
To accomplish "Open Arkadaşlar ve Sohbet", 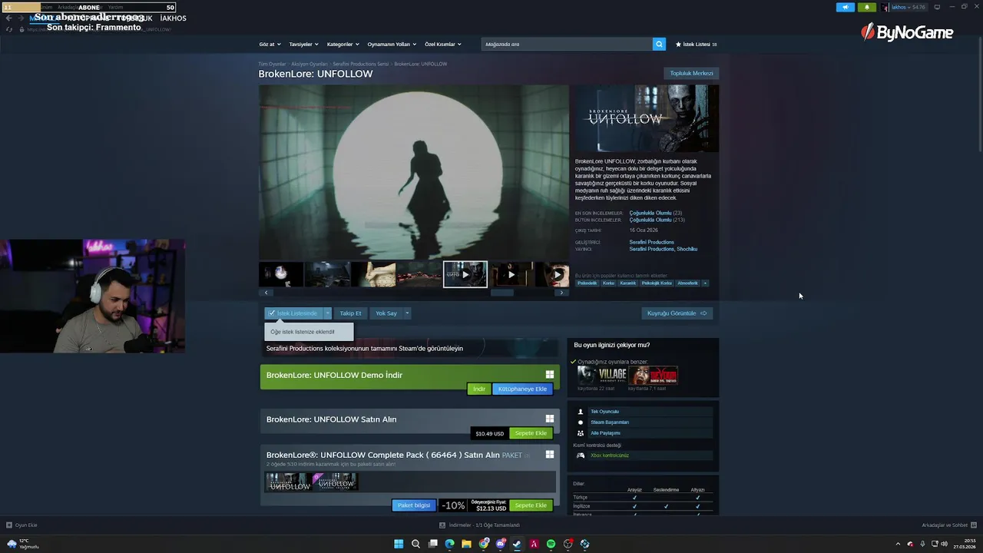I will (x=948, y=525).
